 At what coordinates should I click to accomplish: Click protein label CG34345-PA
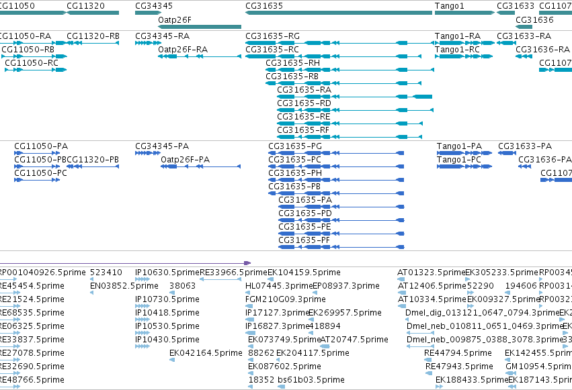[x=162, y=146]
